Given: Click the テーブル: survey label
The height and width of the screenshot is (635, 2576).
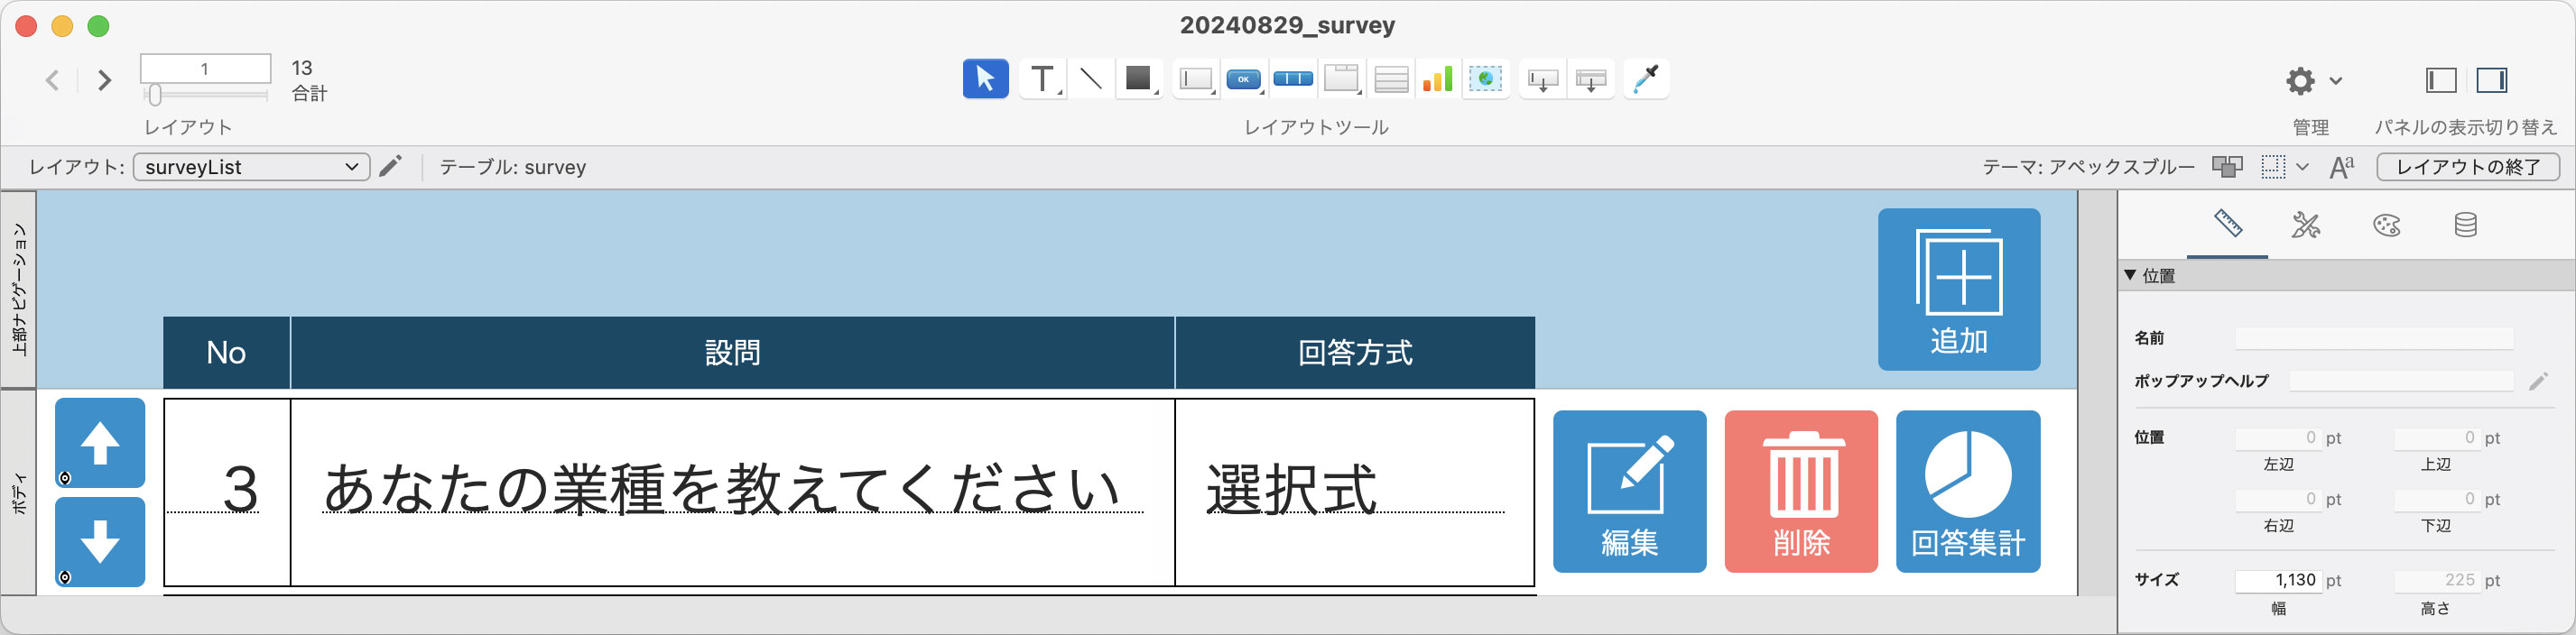Looking at the screenshot, I should point(513,167).
